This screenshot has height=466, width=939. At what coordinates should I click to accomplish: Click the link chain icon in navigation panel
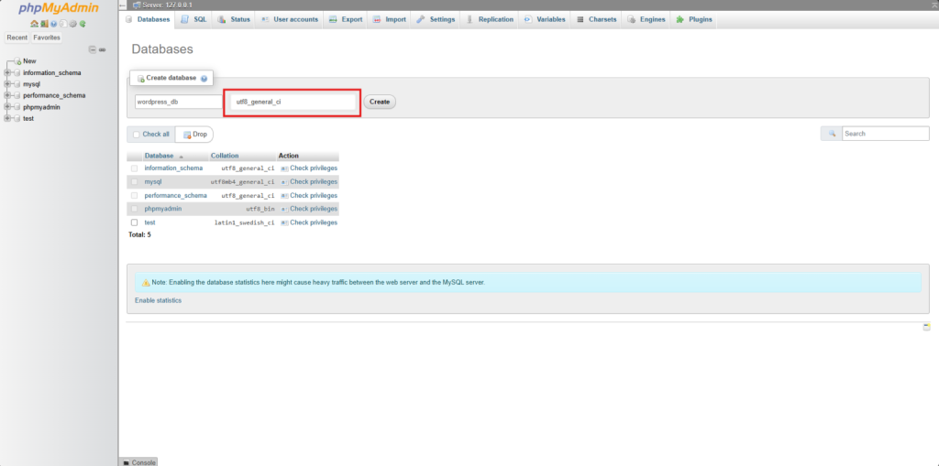click(102, 49)
